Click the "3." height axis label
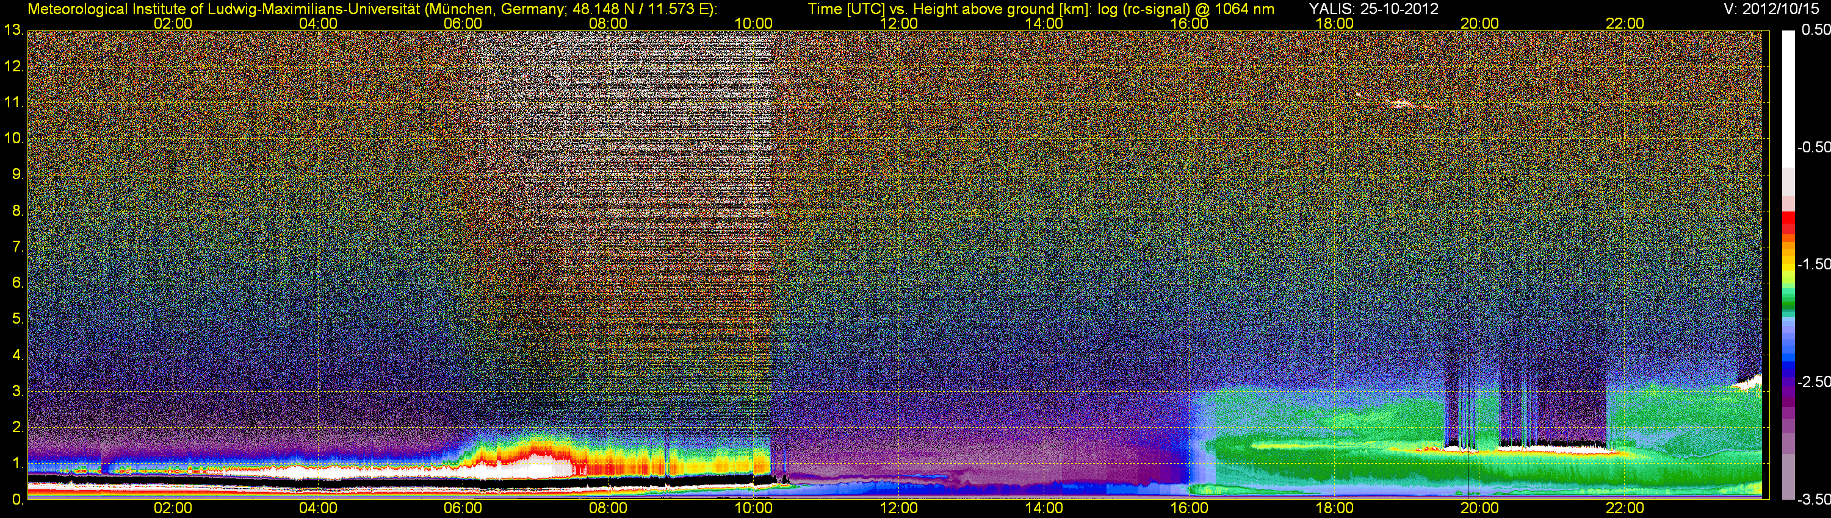The height and width of the screenshot is (518, 1831). pos(18,391)
